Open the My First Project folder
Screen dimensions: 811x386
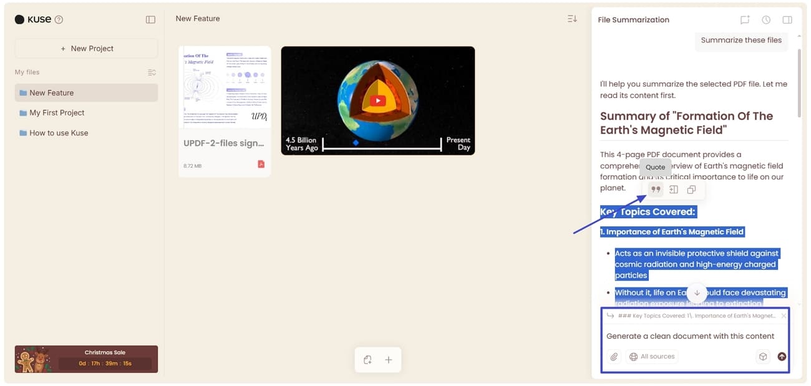(86, 113)
